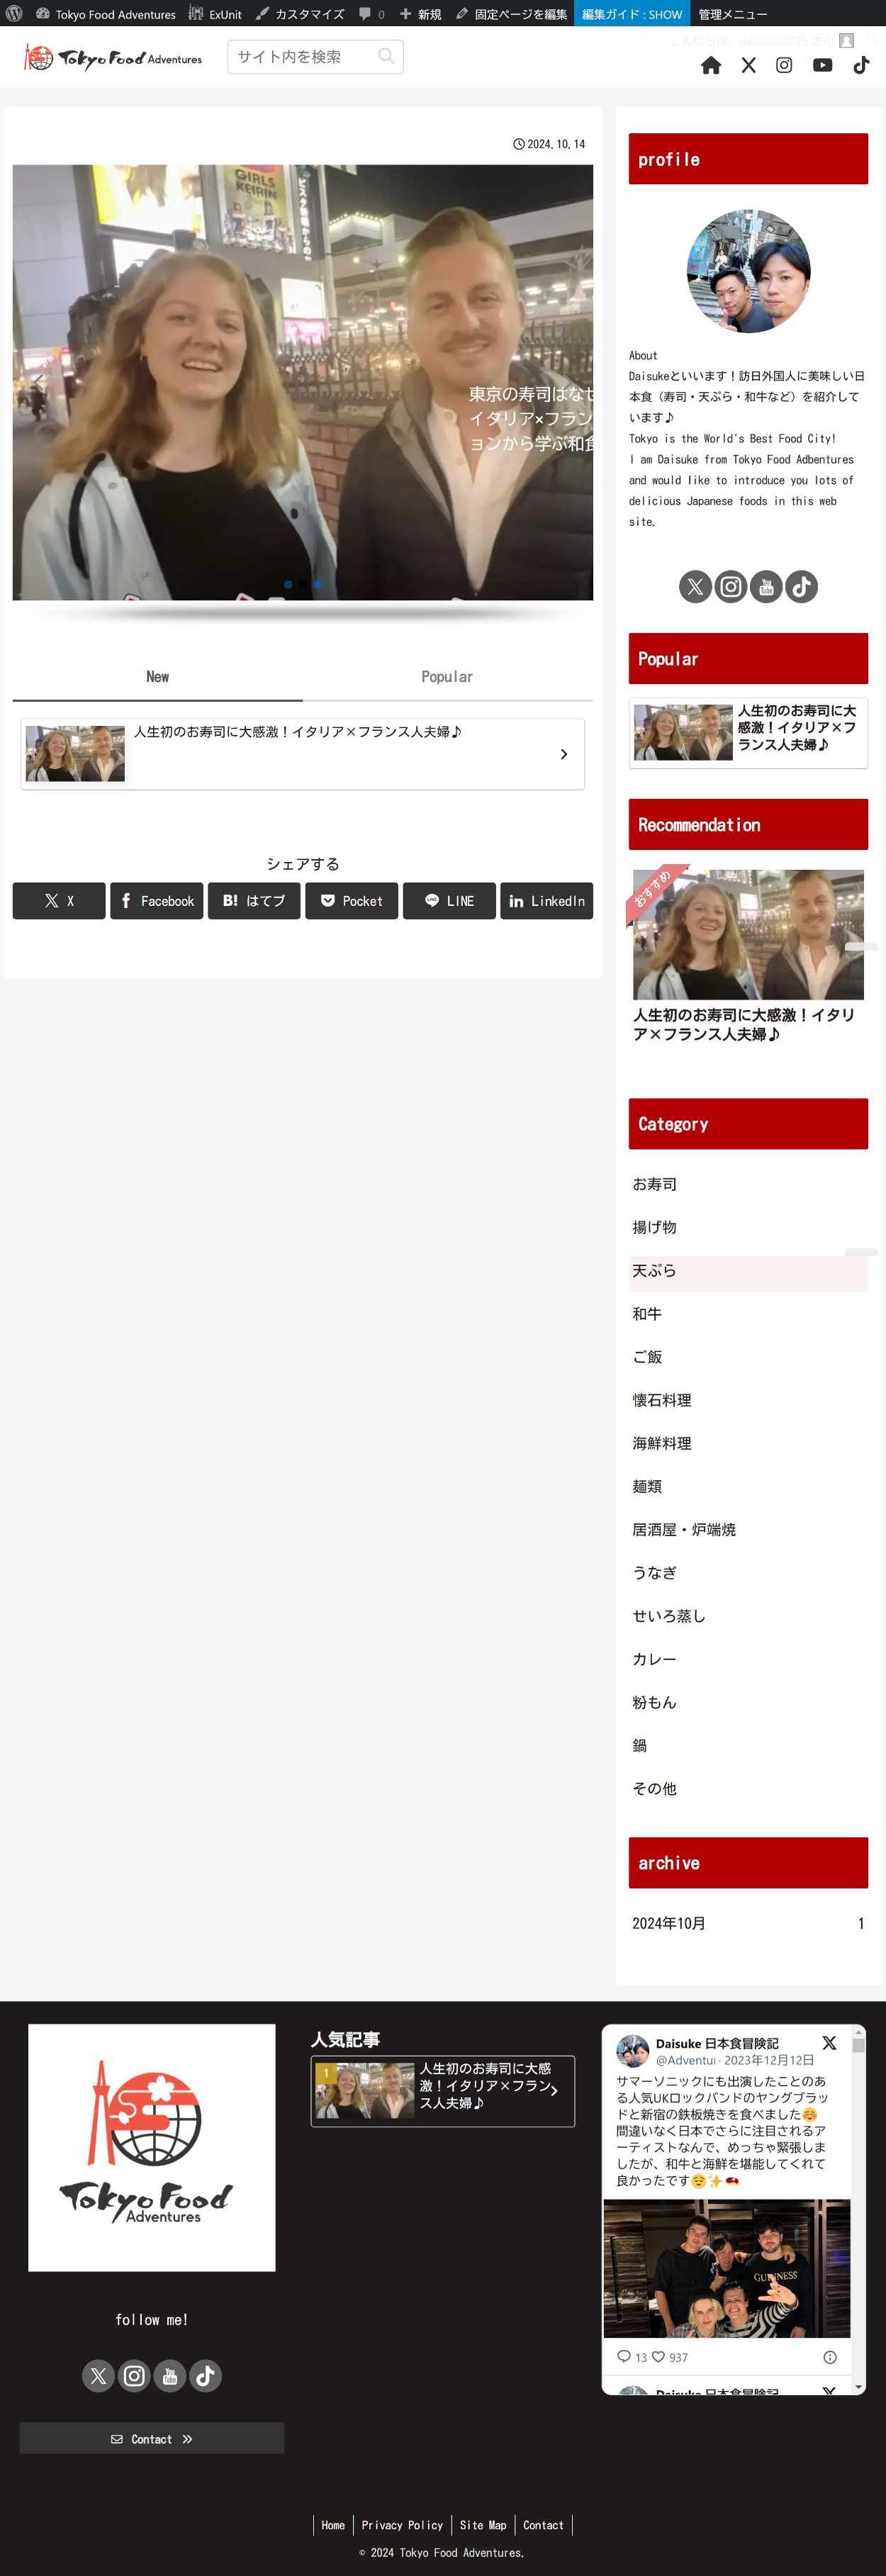Image resolution: width=886 pixels, height=2576 pixels.
Task: Click the WordPress logo in admin bar
Action: coord(14,14)
